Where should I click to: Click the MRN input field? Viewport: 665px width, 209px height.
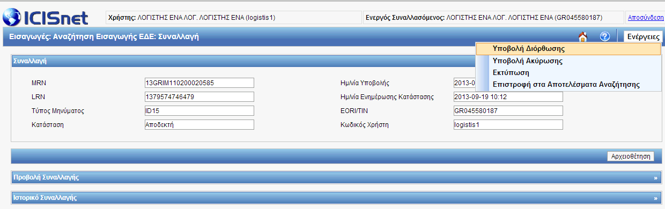point(199,83)
